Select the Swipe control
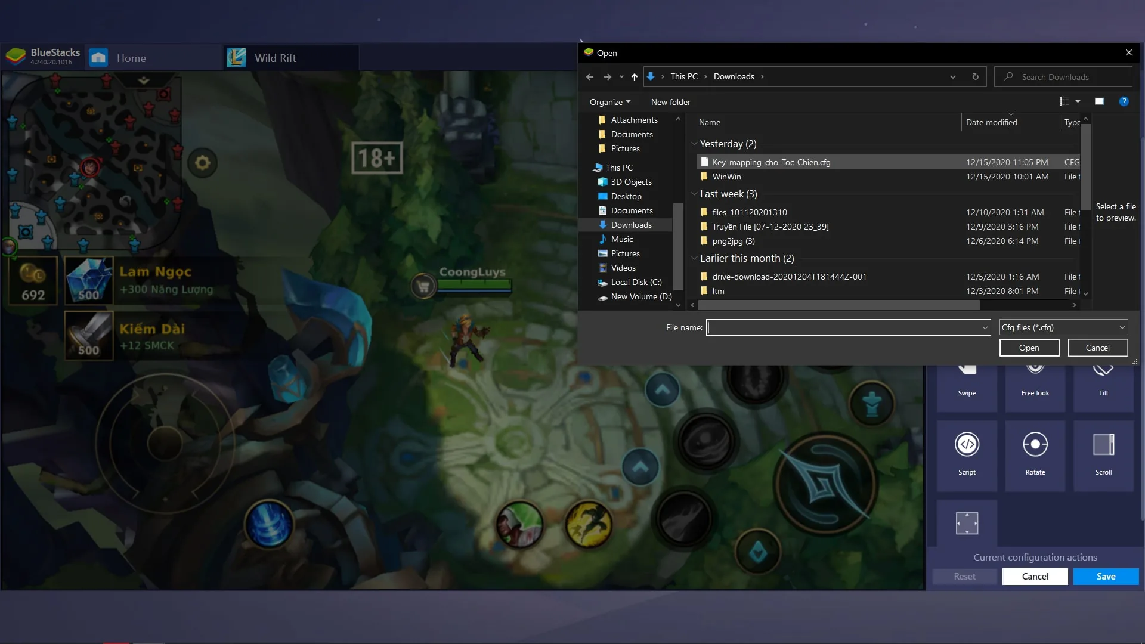1145x644 pixels. [967, 388]
